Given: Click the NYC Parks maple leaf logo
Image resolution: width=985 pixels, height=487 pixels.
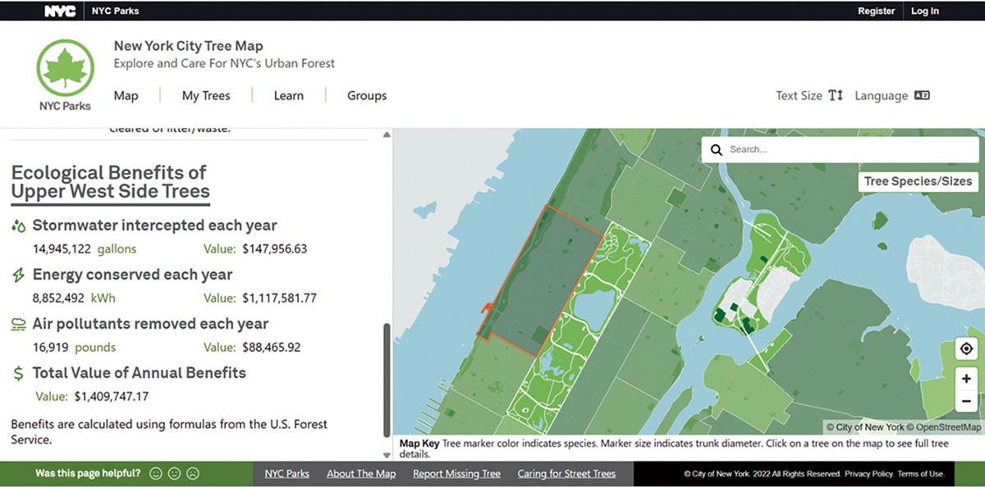Looking at the screenshot, I should (65, 68).
